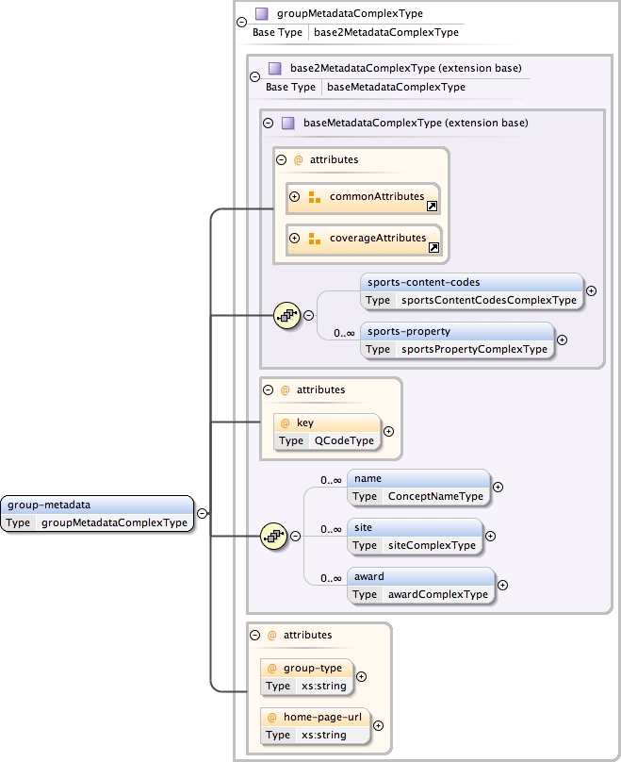The image size is (621, 762).
Task: Click the coverageAttributes reference arrow icon
Action: tap(434, 247)
